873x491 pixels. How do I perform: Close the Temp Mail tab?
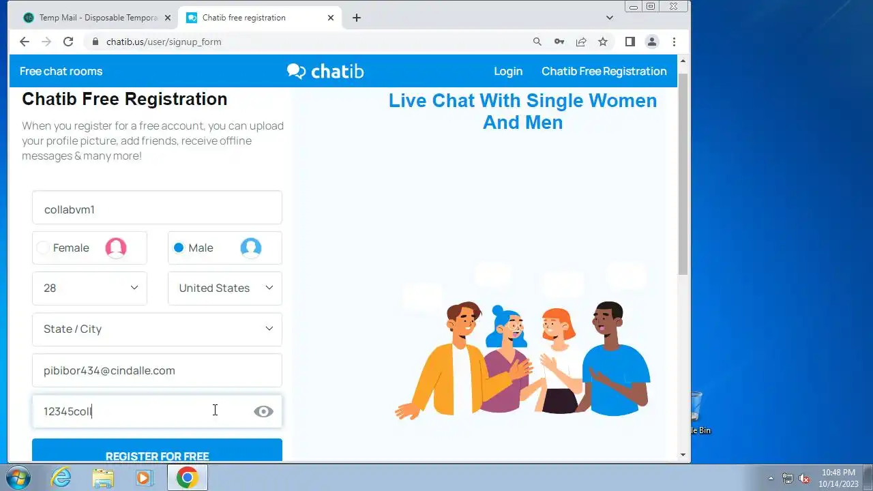coord(168,18)
